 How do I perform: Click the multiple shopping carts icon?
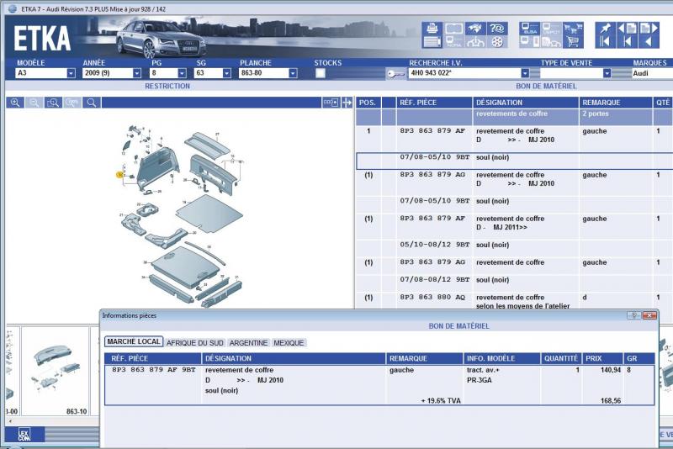[x=573, y=29]
